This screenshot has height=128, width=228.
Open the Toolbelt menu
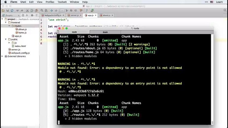pyautogui.click(x=62, y=2)
